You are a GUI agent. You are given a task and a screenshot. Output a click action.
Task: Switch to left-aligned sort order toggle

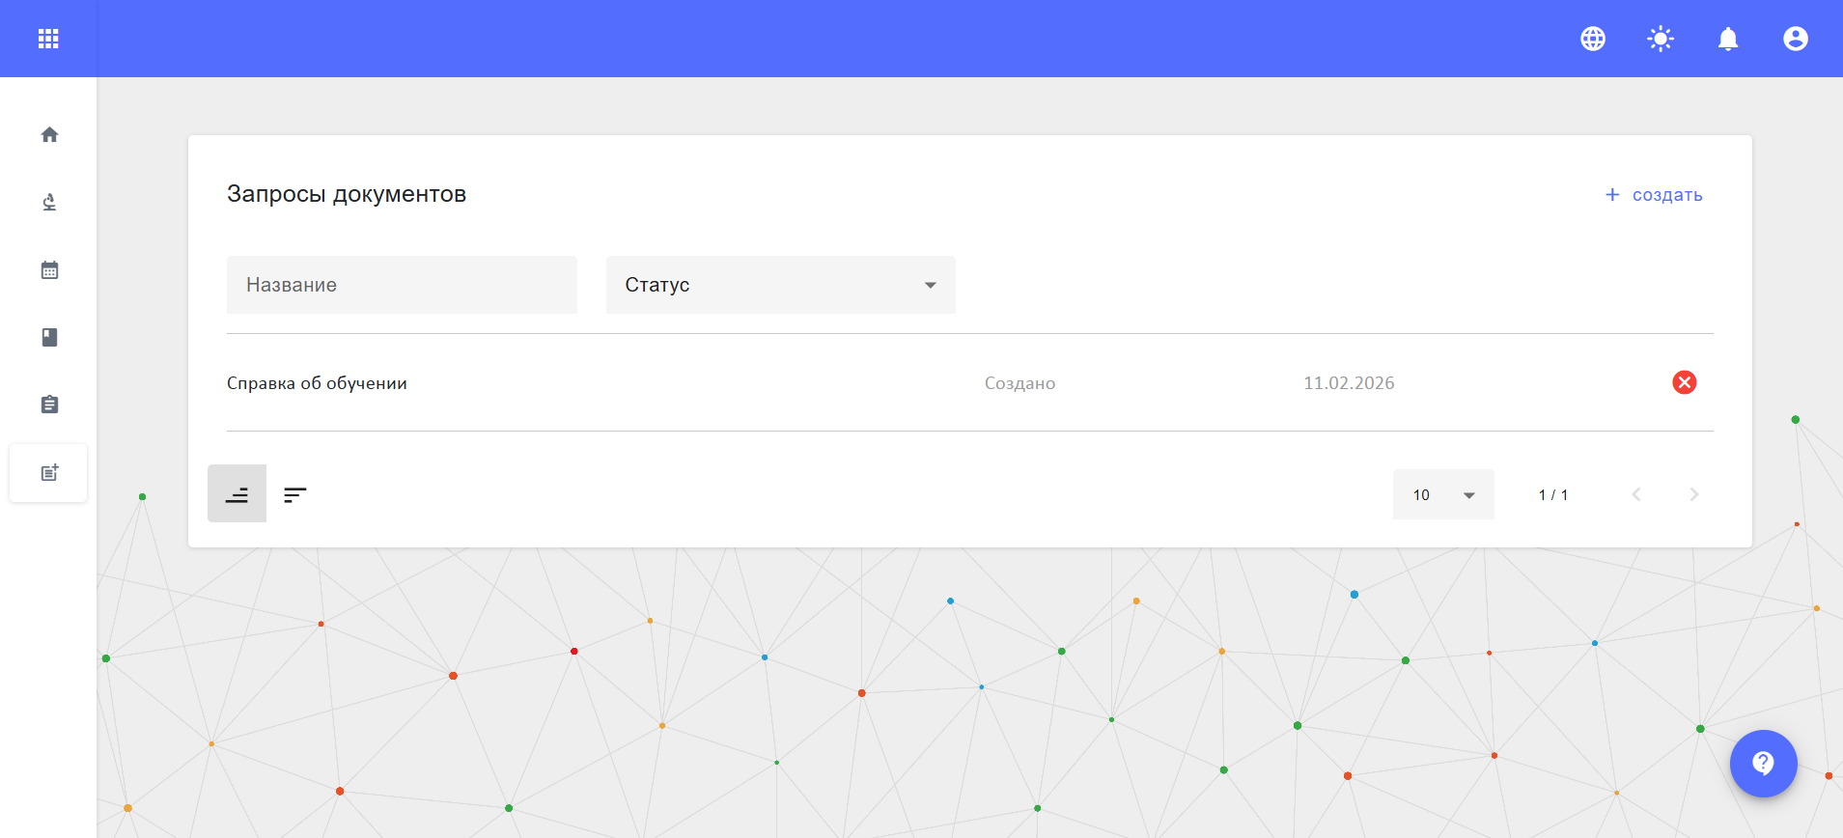[x=295, y=494]
